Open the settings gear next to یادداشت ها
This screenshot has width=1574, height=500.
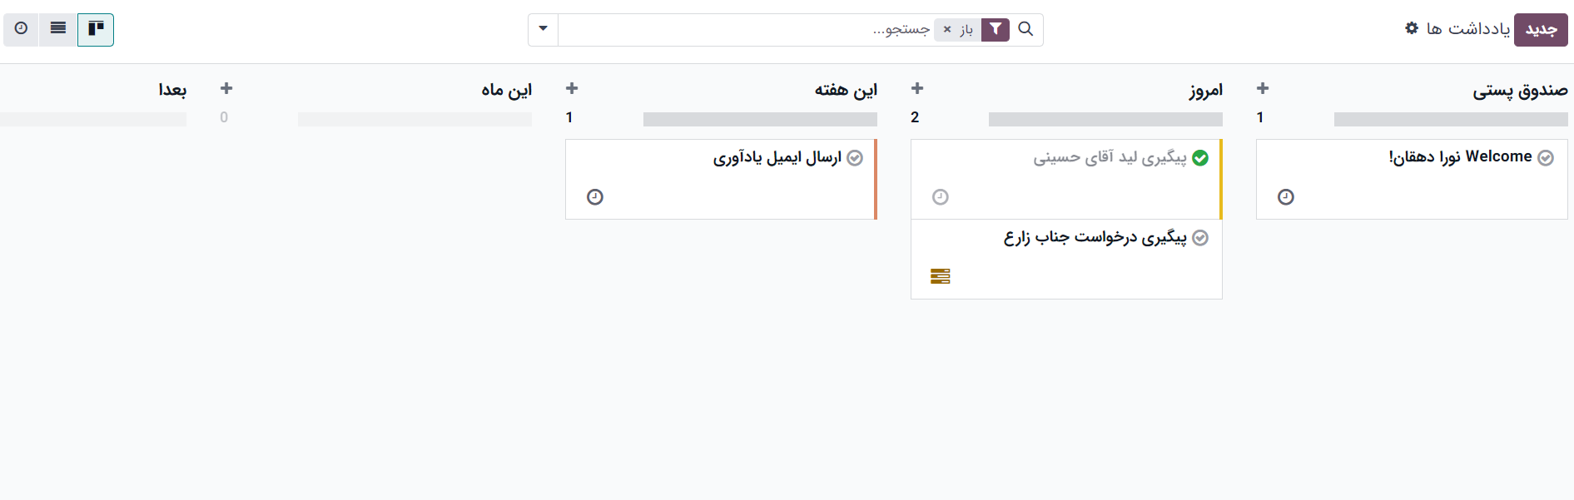pyautogui.click(x=1412, y=28)
